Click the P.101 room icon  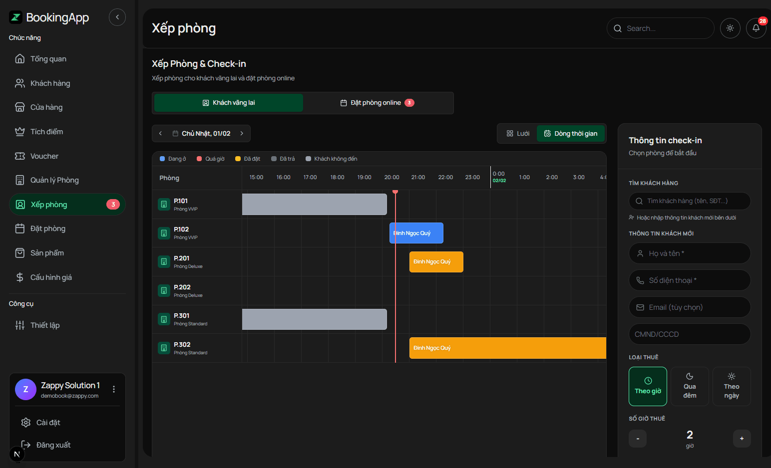(x=164, y=204)
